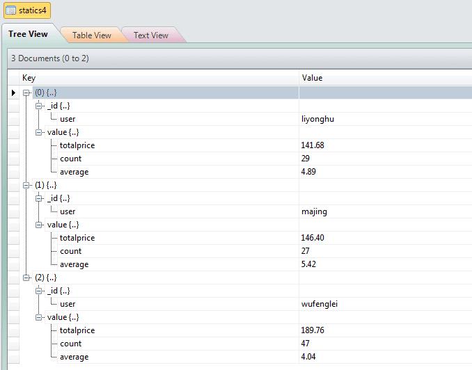472x370 pixels.
Task: Collapse value node of document (1)
Action: (38, 225)
